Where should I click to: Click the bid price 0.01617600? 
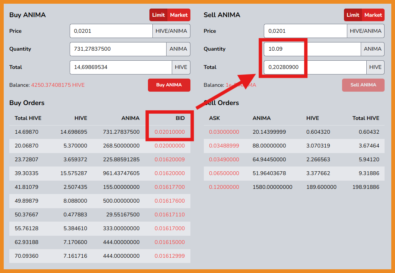point(170,201)
